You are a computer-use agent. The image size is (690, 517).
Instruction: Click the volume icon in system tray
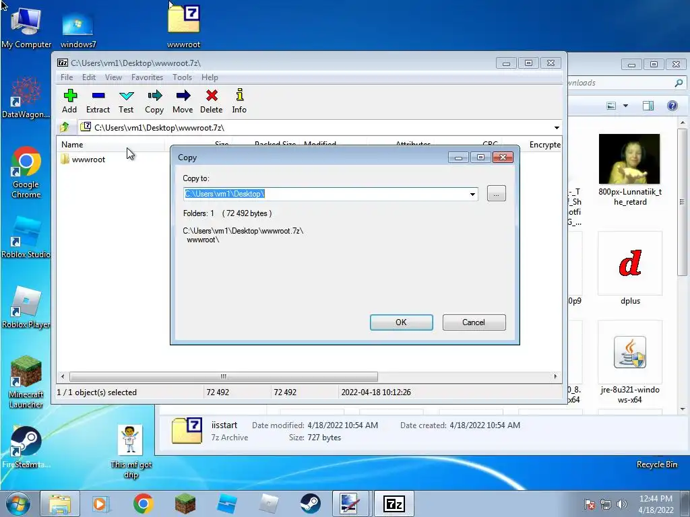click(622, 504)
